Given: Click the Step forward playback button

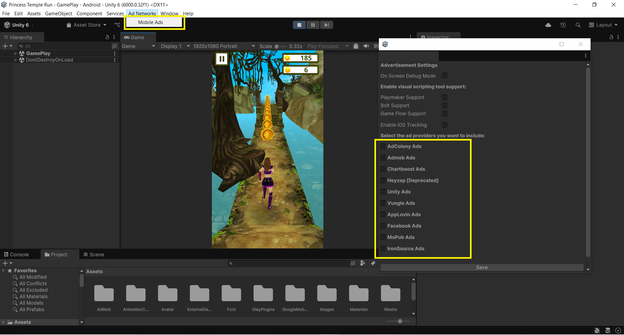Looking at the screenshot, I should [x=326, y=25].
